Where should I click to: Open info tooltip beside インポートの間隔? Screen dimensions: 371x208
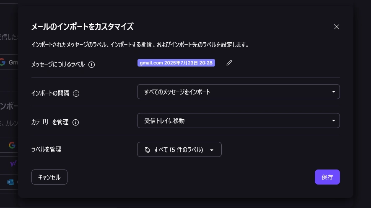(x=76, y=93)
